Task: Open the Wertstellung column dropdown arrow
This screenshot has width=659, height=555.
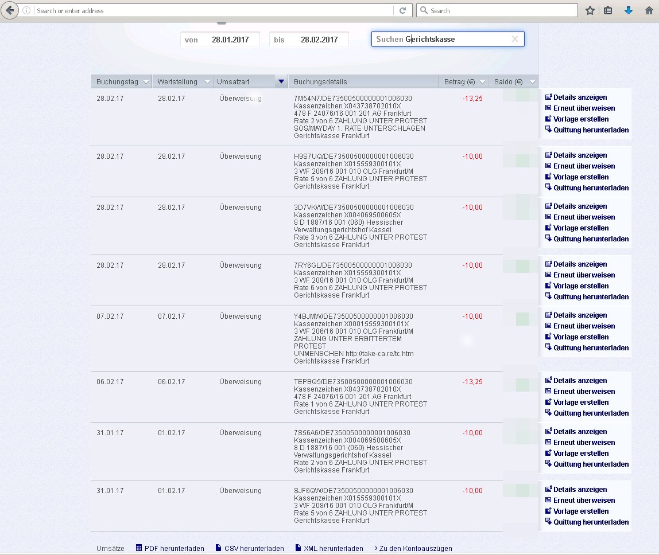Action: click(207, 82)
